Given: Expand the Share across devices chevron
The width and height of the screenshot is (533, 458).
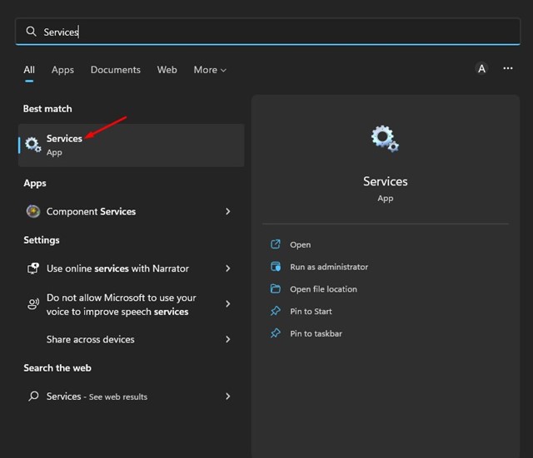Looking at the screenshot, I should coord(227,339).
